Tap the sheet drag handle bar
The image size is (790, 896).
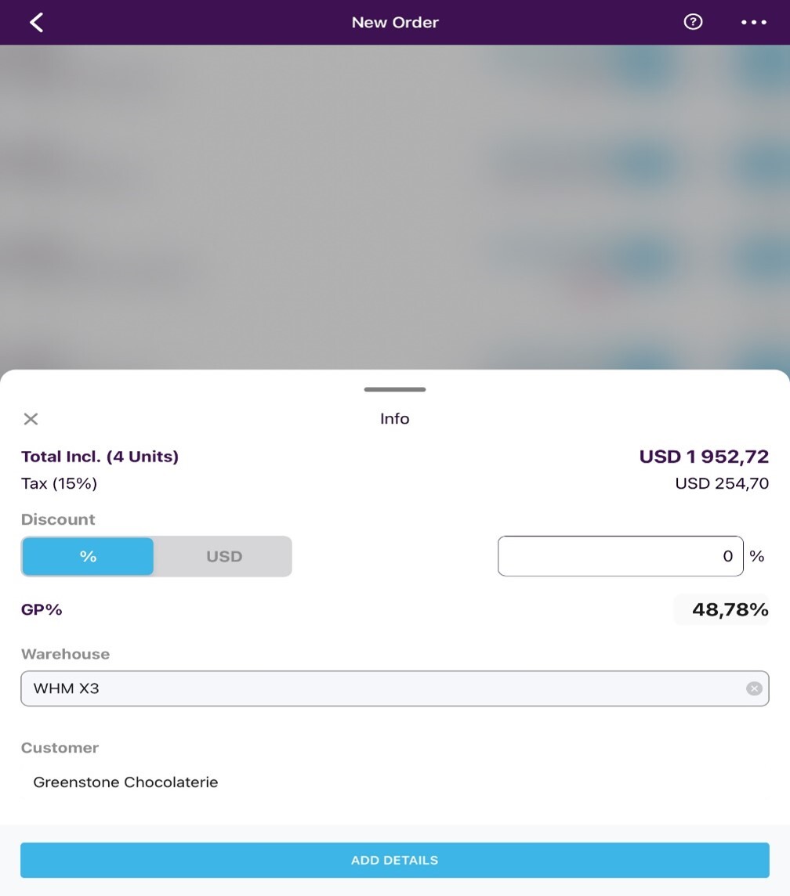pyautogui.click(x=395, y=389)
